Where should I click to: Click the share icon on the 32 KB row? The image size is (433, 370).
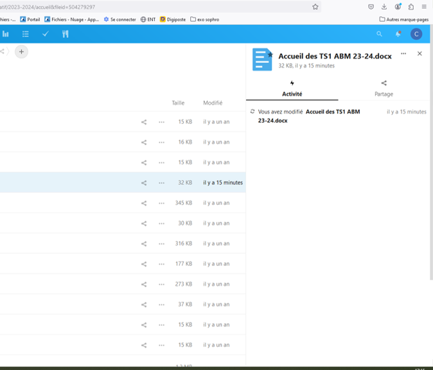pyautogui.click(x=144, y=183)
